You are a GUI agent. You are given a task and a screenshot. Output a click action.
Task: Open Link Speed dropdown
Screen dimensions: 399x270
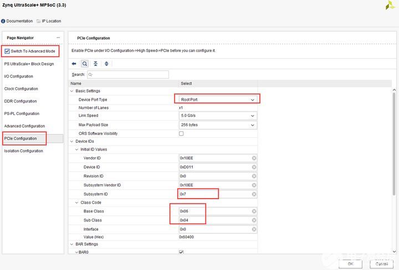pyautogui.click(x=218, y=116)
